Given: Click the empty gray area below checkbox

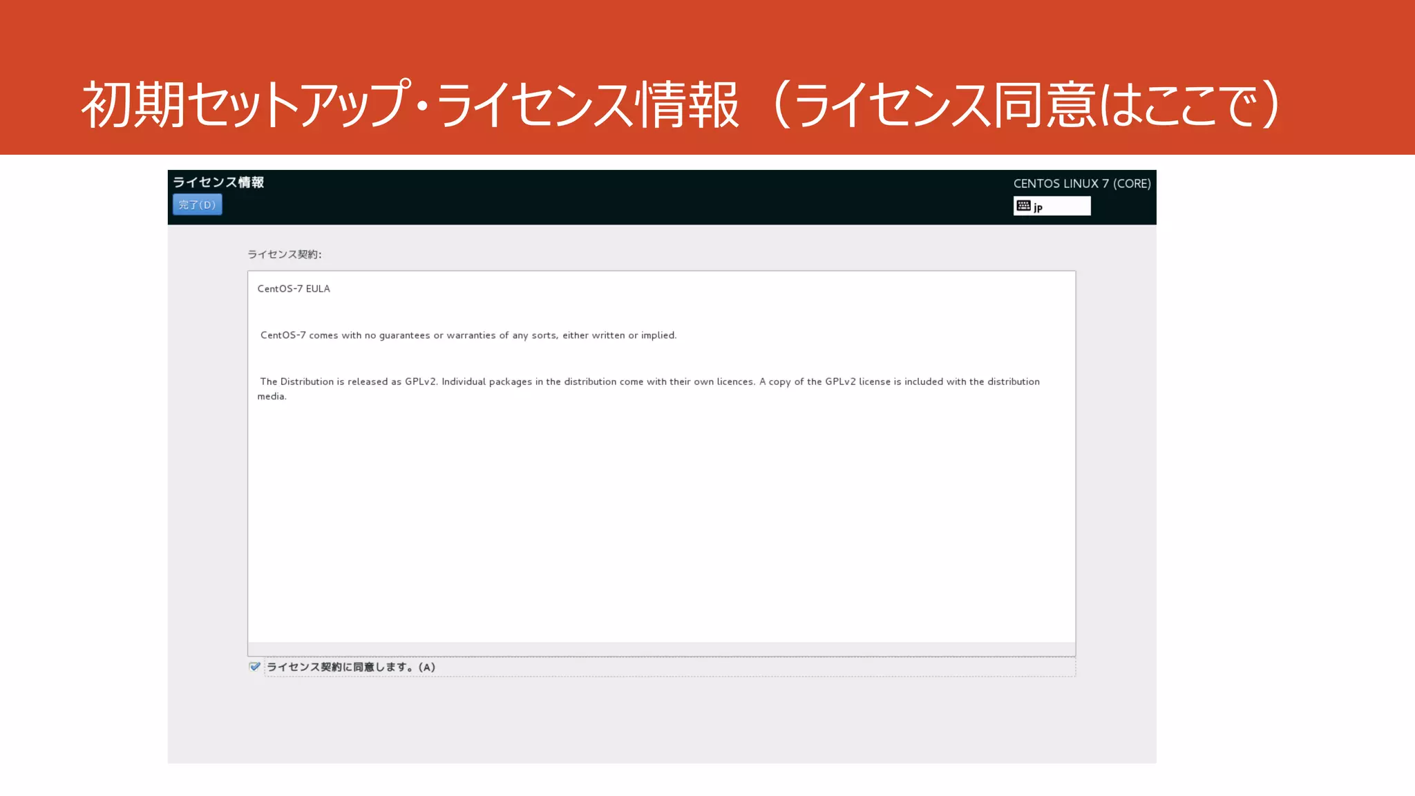Looking at the screenshot, I should [661, 722].
